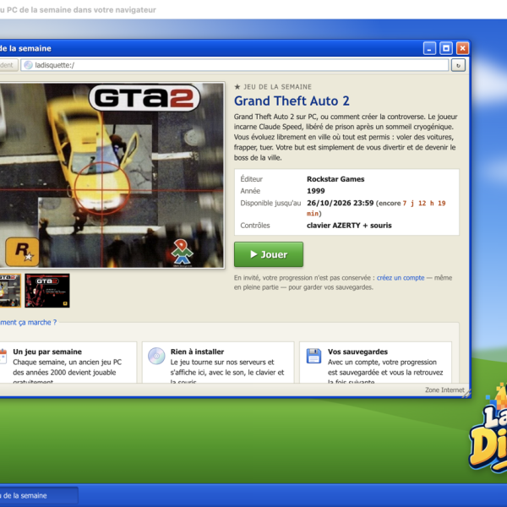
Task: Click the JEU DE LA SEMAINE star label
Action: pyautogui.click(x=273, y=87)
